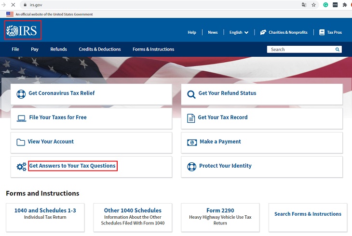Screen dimensions: 352x236
Task: Open the extensions puzzle icon
Action: (345, 5)
